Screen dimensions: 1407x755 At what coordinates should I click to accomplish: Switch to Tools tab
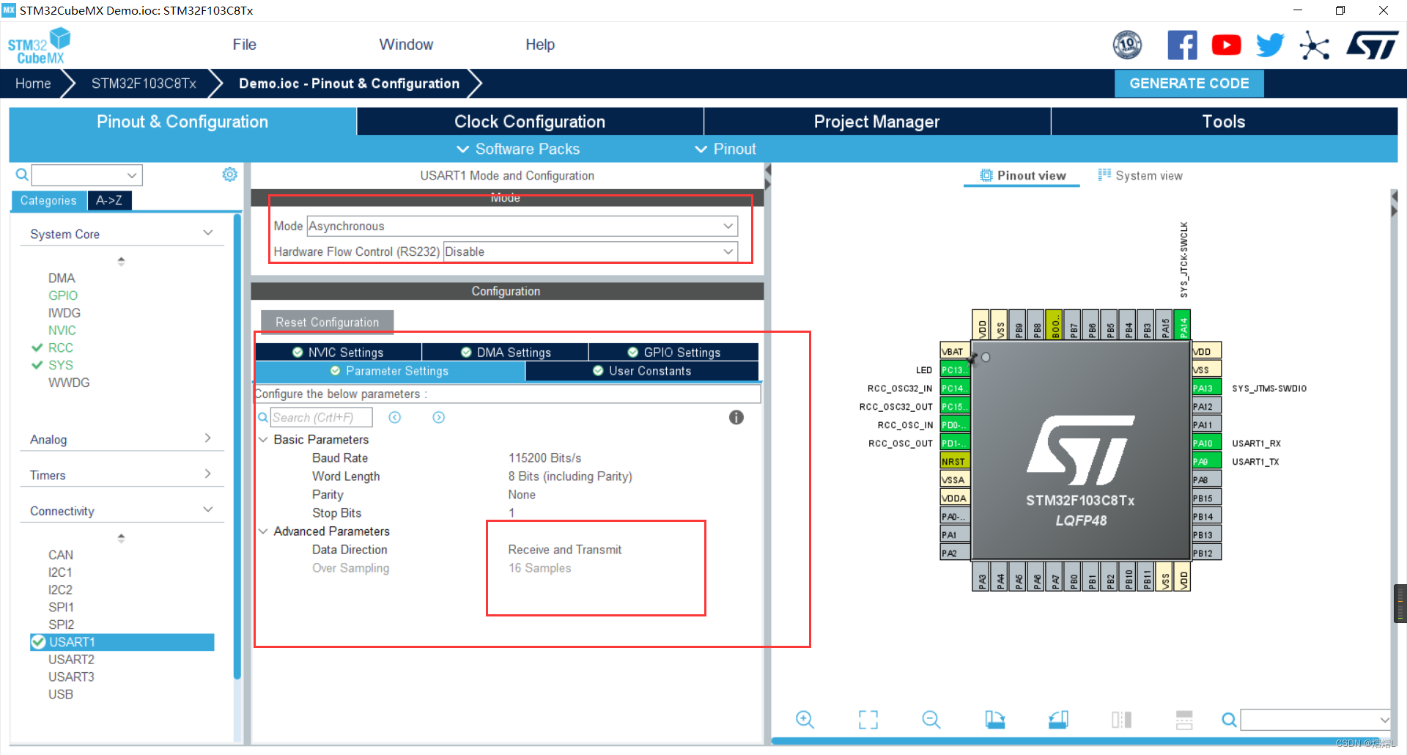[1224, 122]
